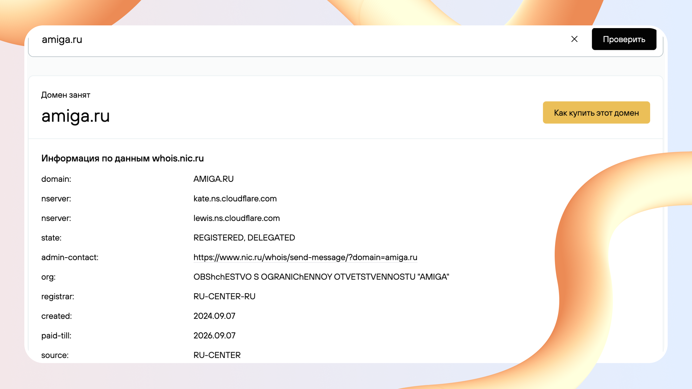Select the AMIGA.RU domain value
Screen dimensions: 692x389
pyautogui.click(x=213, y=179)
